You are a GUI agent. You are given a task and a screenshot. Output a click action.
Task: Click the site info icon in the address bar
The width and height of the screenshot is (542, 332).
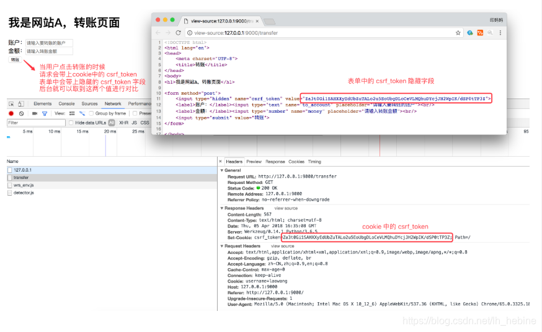click(189, 33)
